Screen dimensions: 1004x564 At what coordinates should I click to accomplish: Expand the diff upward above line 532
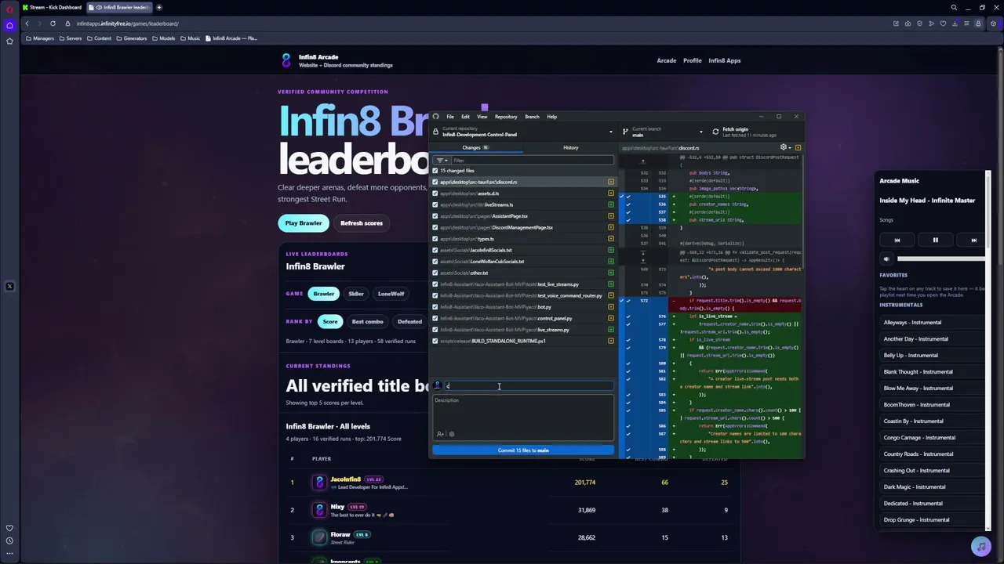coord(643,161)
